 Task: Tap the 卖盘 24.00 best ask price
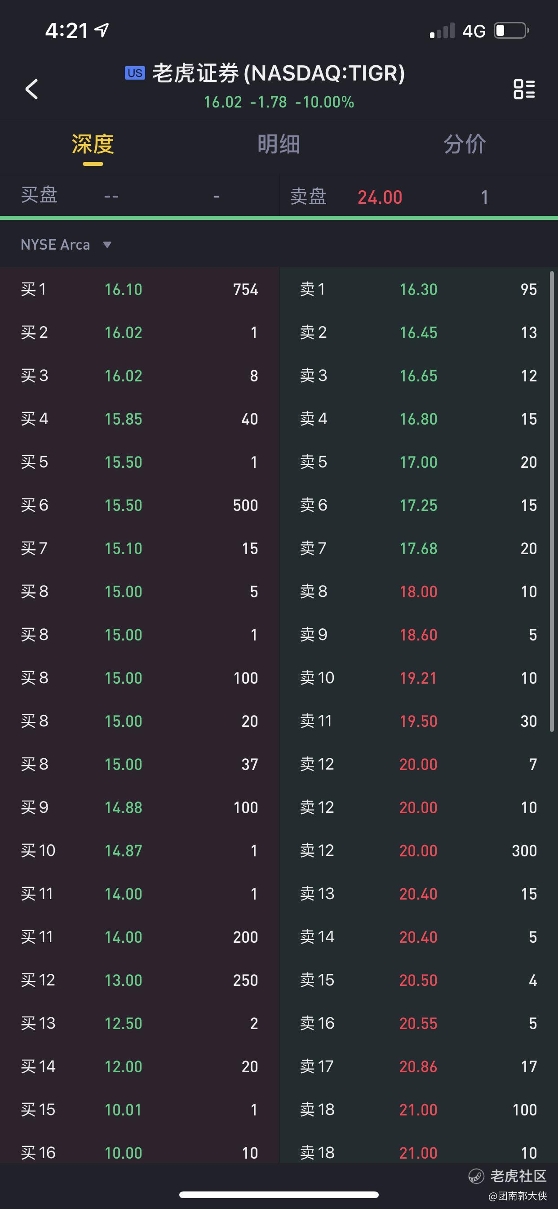pyautogui.click(x=380, y=197)
